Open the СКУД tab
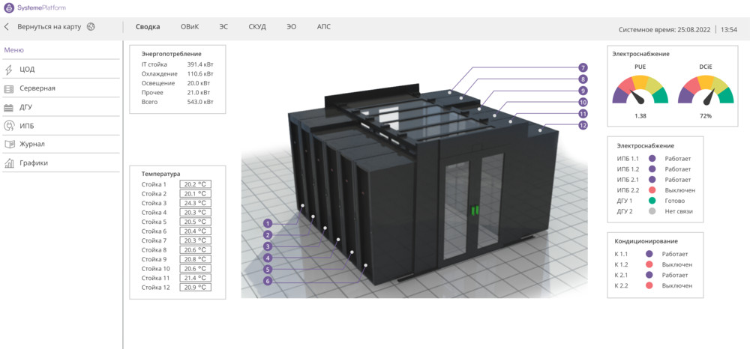750x349 pixels. 257,27
